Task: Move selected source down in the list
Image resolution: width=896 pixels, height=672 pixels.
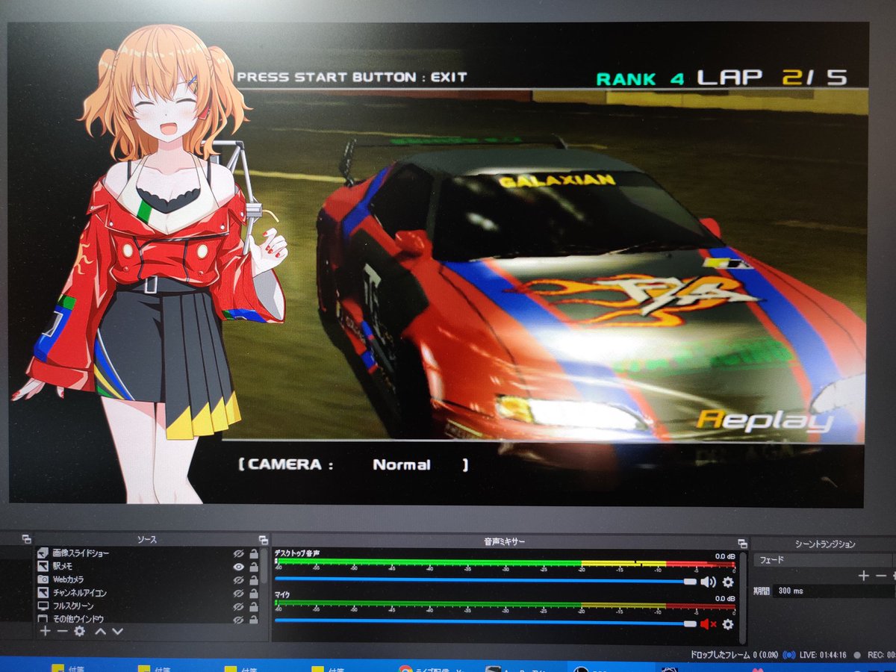Action: [117, 632]
